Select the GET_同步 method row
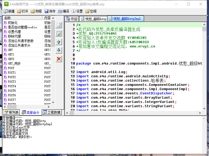This screenshot has width=209, height=156. click(27, 63)
